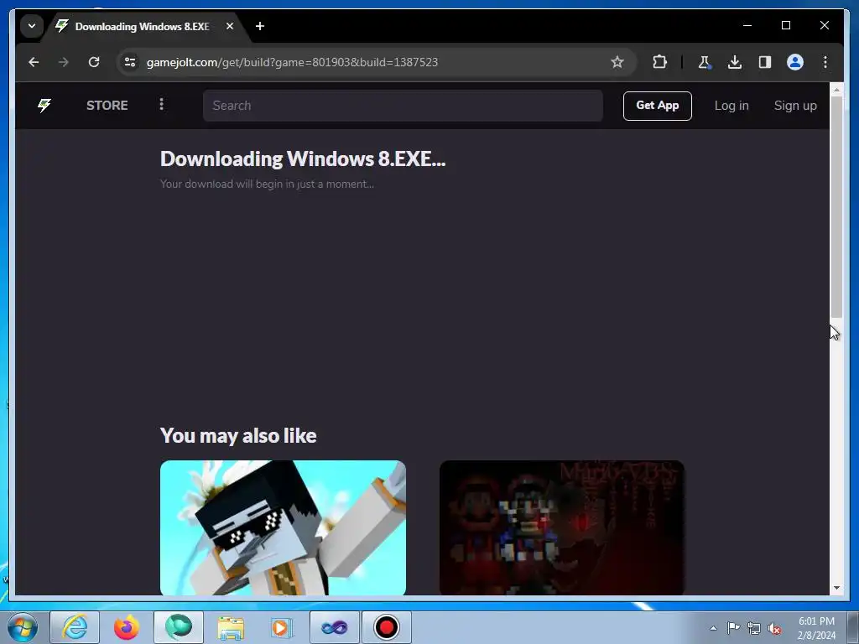
Task: Open the Minecraft character game thumbnail
Action: pos(283,527)
